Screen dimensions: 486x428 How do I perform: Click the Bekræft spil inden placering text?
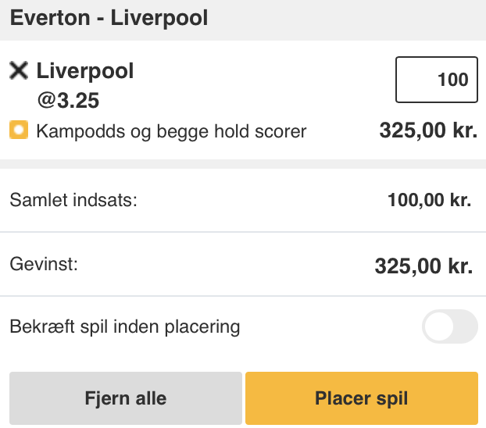125,327
